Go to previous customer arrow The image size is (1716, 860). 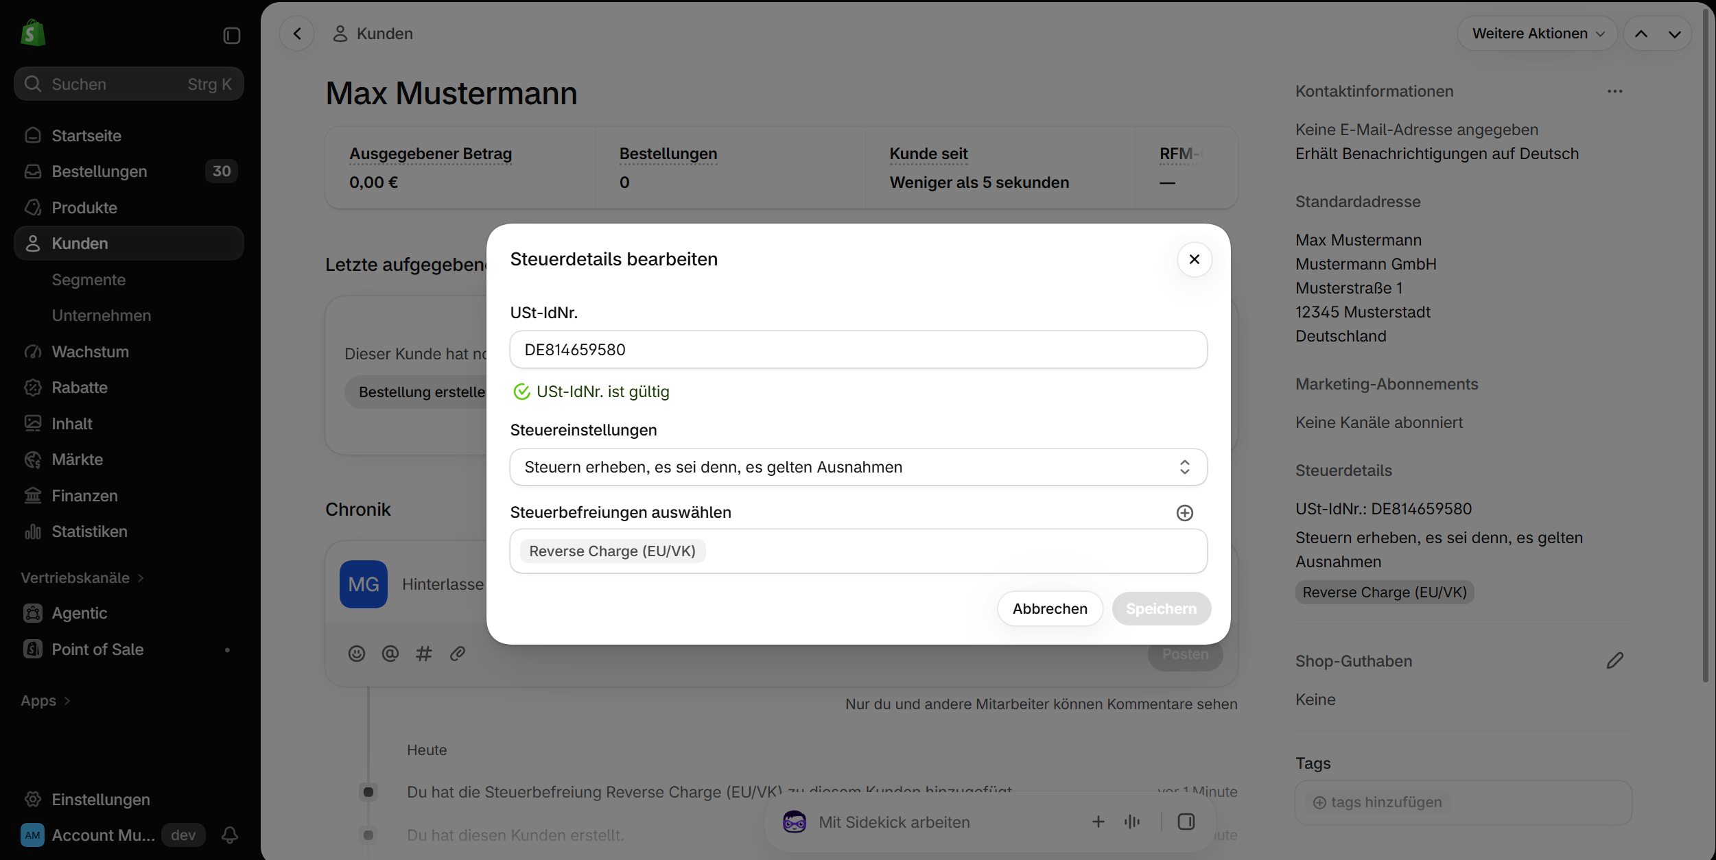click(1641, 34)
